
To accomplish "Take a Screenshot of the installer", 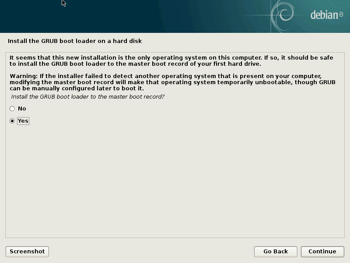I will click(27, 252).
